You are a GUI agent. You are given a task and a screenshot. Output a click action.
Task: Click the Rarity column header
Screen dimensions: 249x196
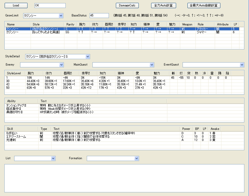coord(71,25)
